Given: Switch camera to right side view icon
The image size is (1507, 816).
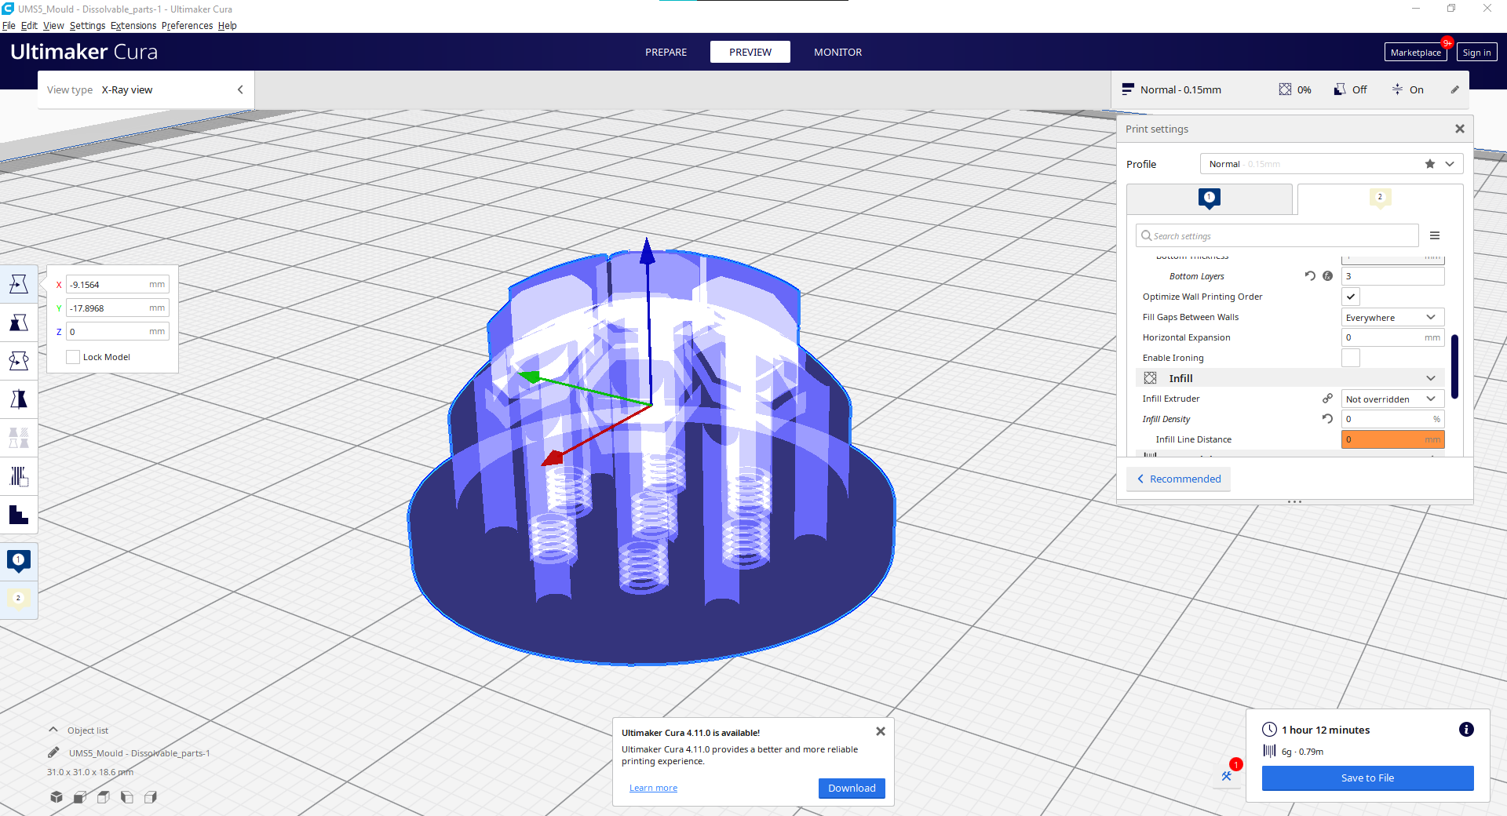Looking at the screenshot, I should (151, 797).
